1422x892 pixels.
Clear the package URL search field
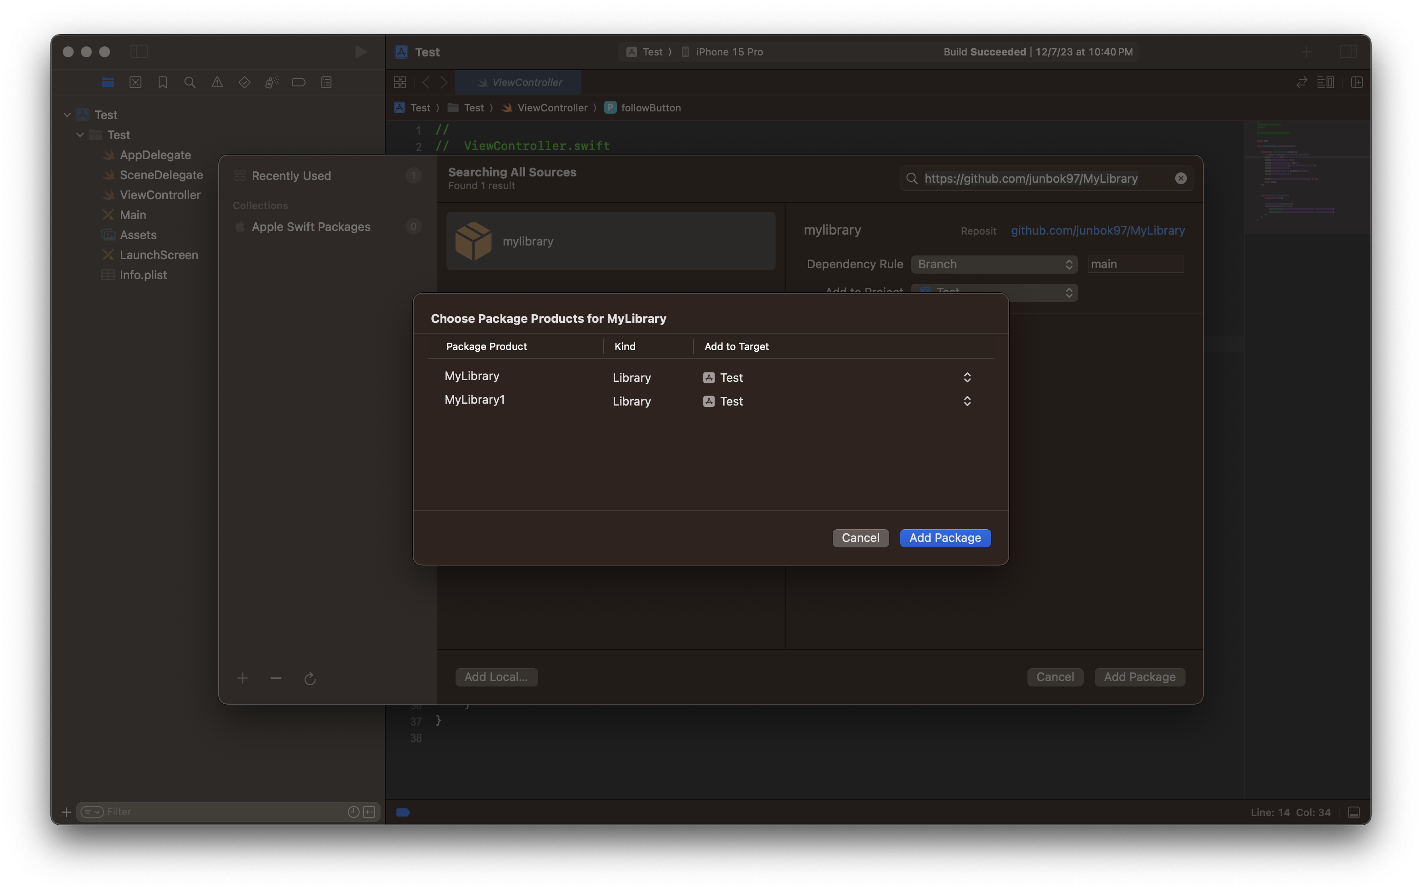pos(1180,179)
